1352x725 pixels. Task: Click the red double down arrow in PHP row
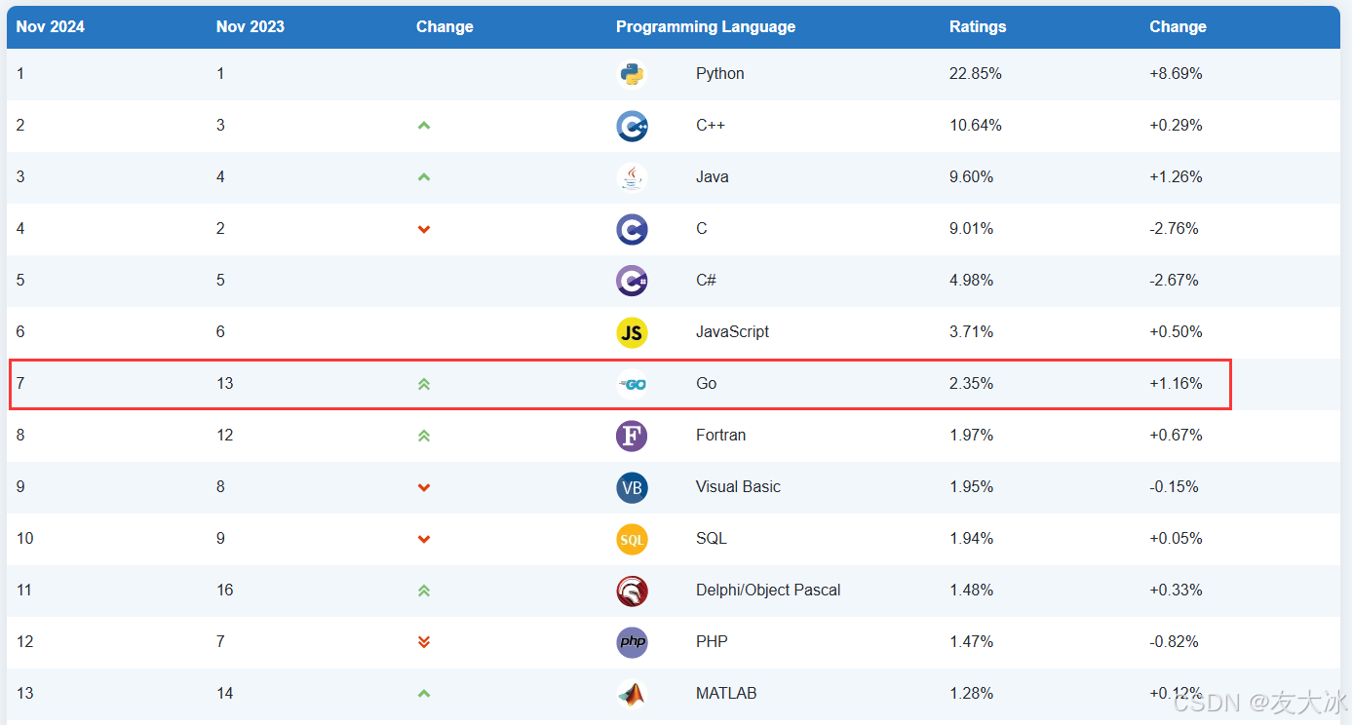tap(424, 642)
